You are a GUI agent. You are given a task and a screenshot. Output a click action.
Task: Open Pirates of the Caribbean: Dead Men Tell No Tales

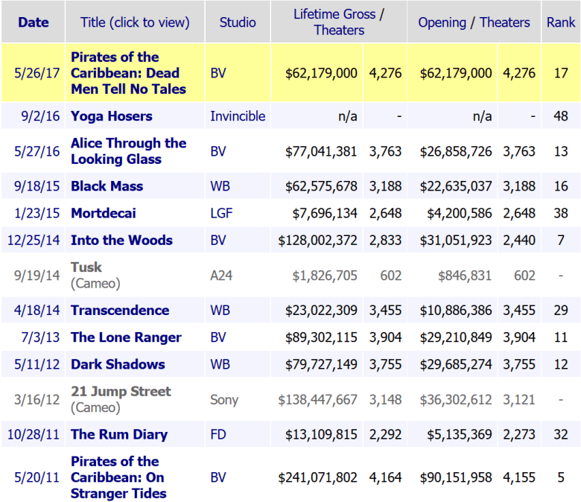click(128, 73)
